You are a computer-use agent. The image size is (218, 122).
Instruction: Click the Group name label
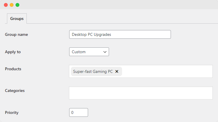click(16, 34)
